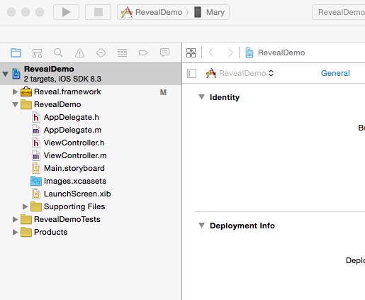Viewport: 365px width, 300px height.
Task: Choose the Mary device destination
Action: pos(209,12)
